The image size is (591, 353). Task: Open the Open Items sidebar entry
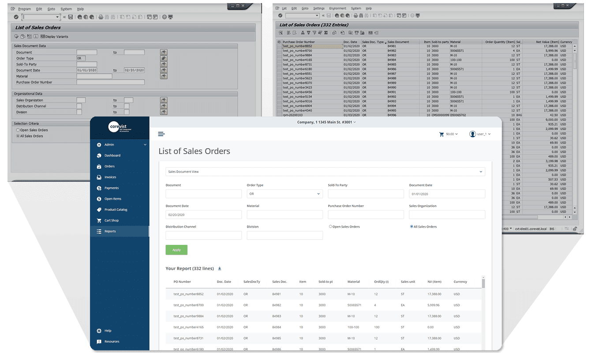click(113, 199)
